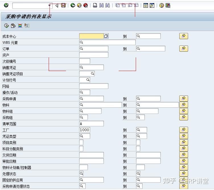Open multiple selection for 物料组 row
Image resolution: width=214 pixels, height=190 pixels.
(184, 111)
